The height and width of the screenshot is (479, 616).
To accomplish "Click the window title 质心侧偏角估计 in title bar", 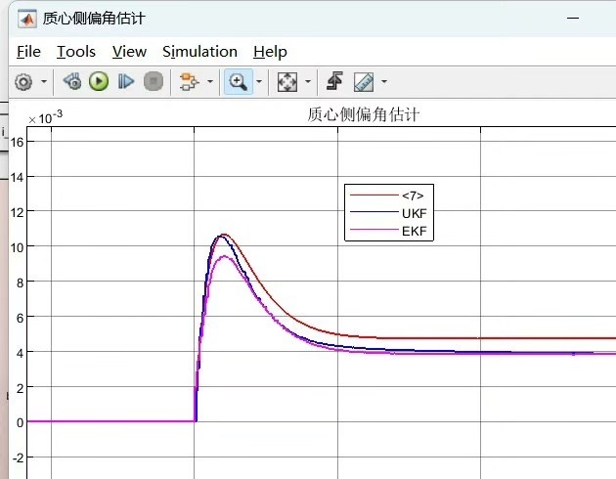I will 94,19.
